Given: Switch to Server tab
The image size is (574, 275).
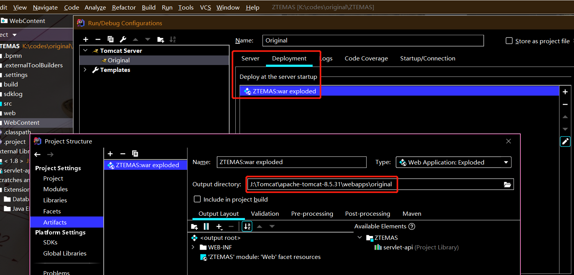Looking at the screenshot, I should 250,59.
